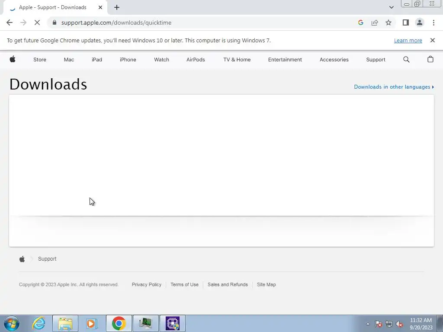Open a new tab with plus button
443x332 pixels.
117,7
